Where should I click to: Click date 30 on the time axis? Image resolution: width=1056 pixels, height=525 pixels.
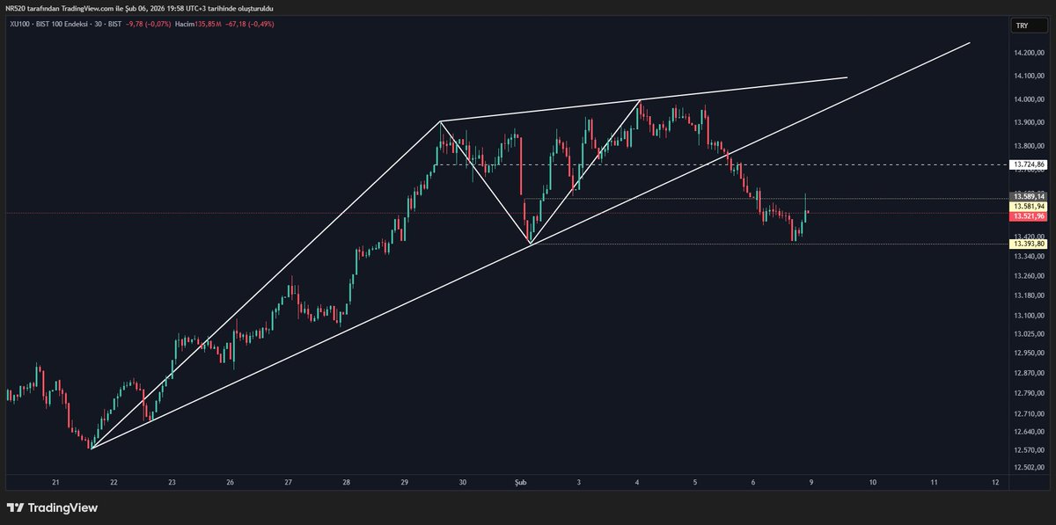click(x=462, y=483)
